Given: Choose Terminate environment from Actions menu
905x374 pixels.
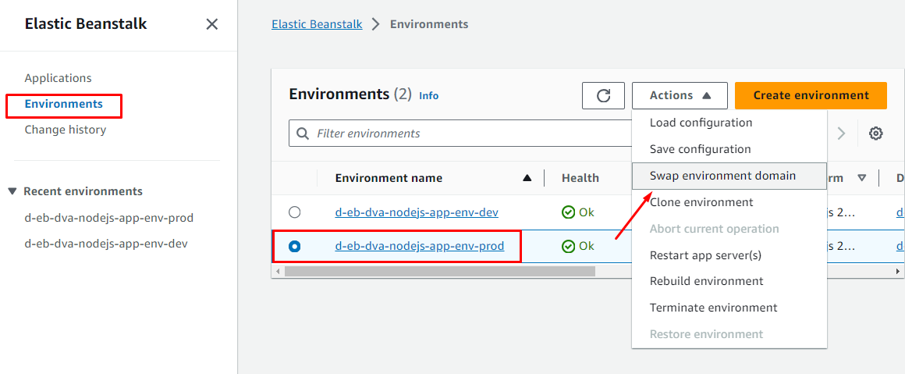Looking at the screenshot, I should 713,308.
